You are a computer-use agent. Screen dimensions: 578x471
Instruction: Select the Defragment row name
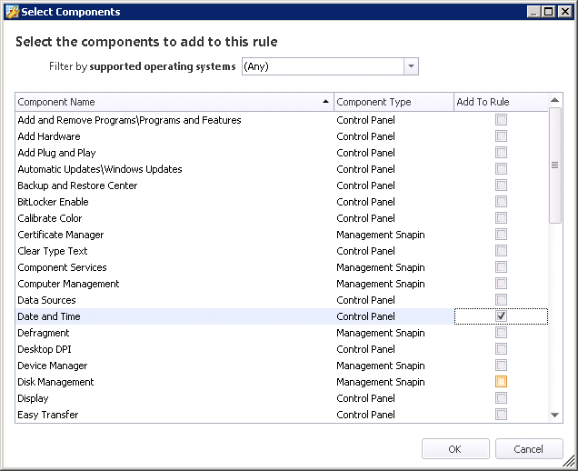44,333
